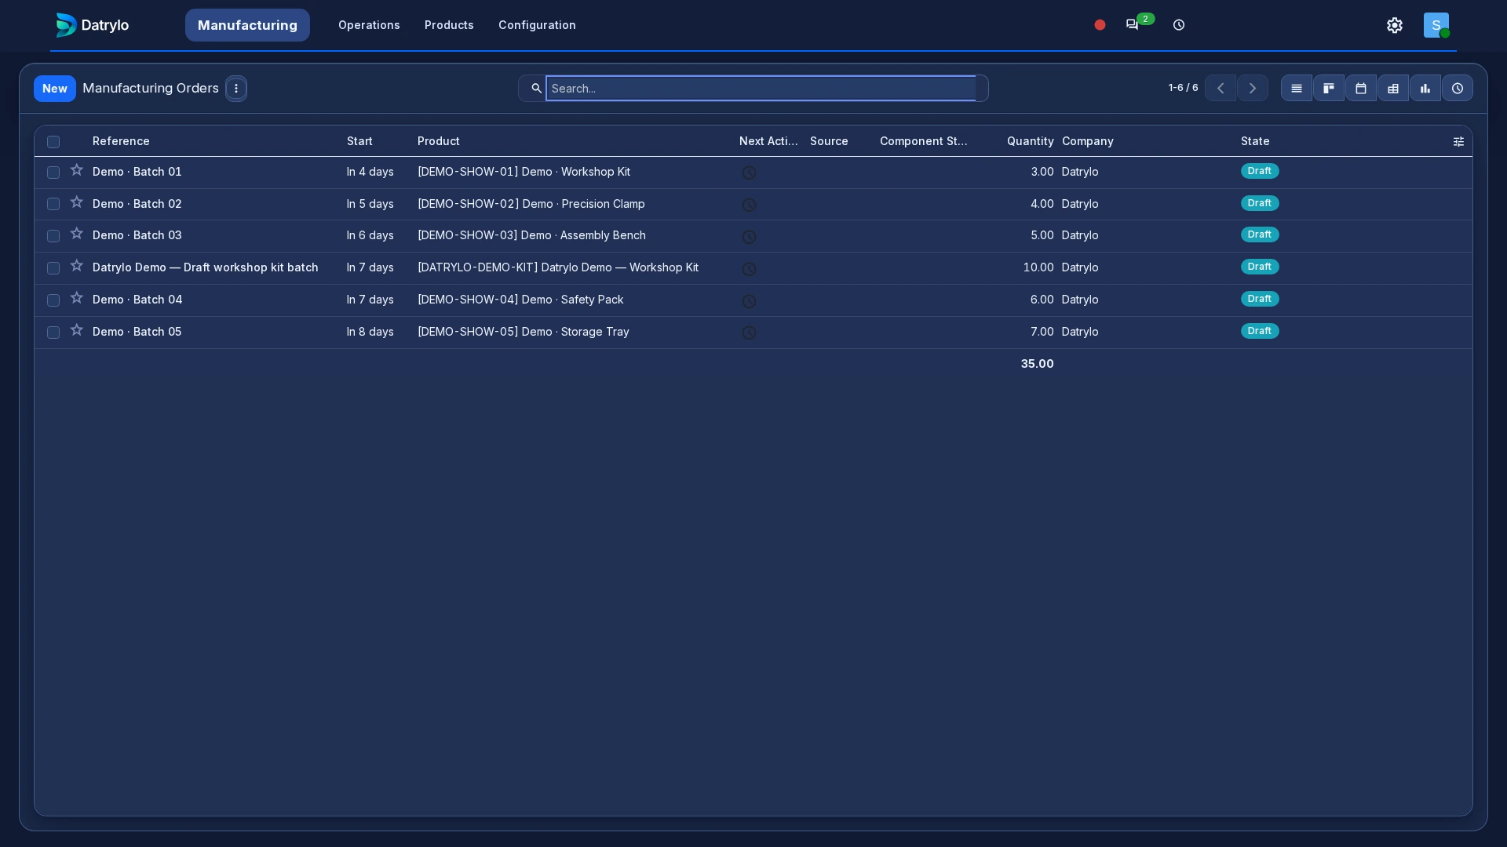Open the optional columns adjust icon

coord(1458,142)
